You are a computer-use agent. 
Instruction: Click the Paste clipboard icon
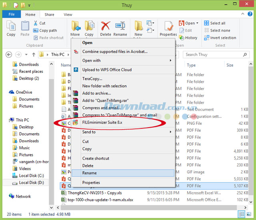[25, 26]
